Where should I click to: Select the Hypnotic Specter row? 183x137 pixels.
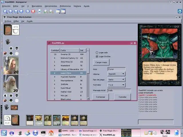pyautogui.click(x=69, y=77)
